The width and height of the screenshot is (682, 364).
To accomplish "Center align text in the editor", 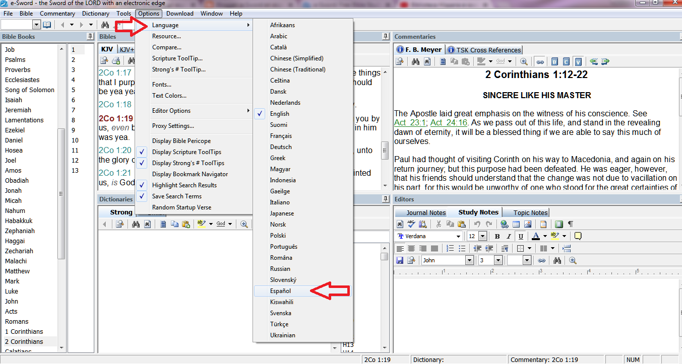I will click(x=411, y=248).
